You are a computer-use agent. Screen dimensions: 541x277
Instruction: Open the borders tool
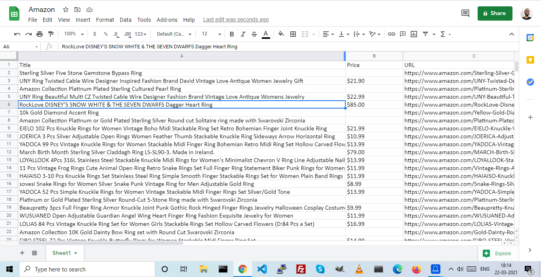(293, 34)
